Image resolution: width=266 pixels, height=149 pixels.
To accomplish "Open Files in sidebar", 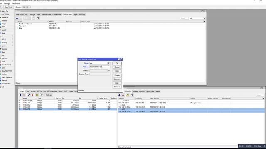I will [x=3, y=52].
